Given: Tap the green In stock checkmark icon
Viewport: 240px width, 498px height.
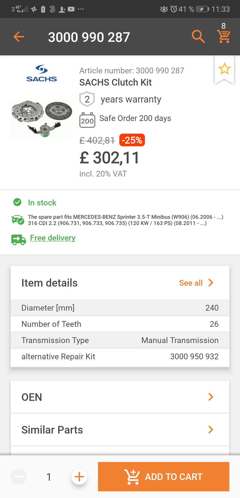Looking at the screenshot, I should (17, 202).
